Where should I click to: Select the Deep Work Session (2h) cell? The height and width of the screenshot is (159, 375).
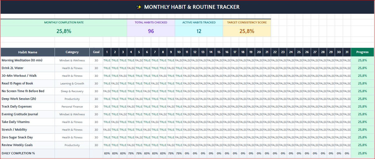27,99
